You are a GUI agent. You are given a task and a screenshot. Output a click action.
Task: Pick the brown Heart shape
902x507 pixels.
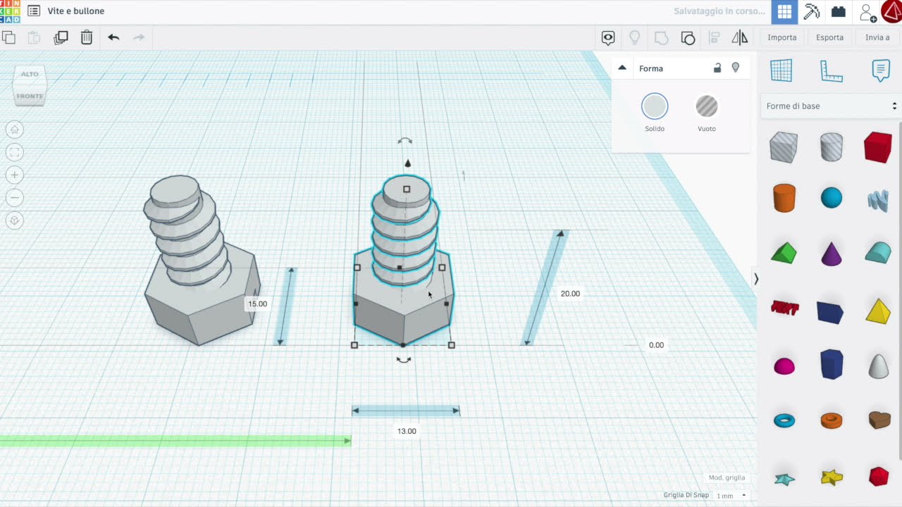pyautogui.click(x=879, y=420)
